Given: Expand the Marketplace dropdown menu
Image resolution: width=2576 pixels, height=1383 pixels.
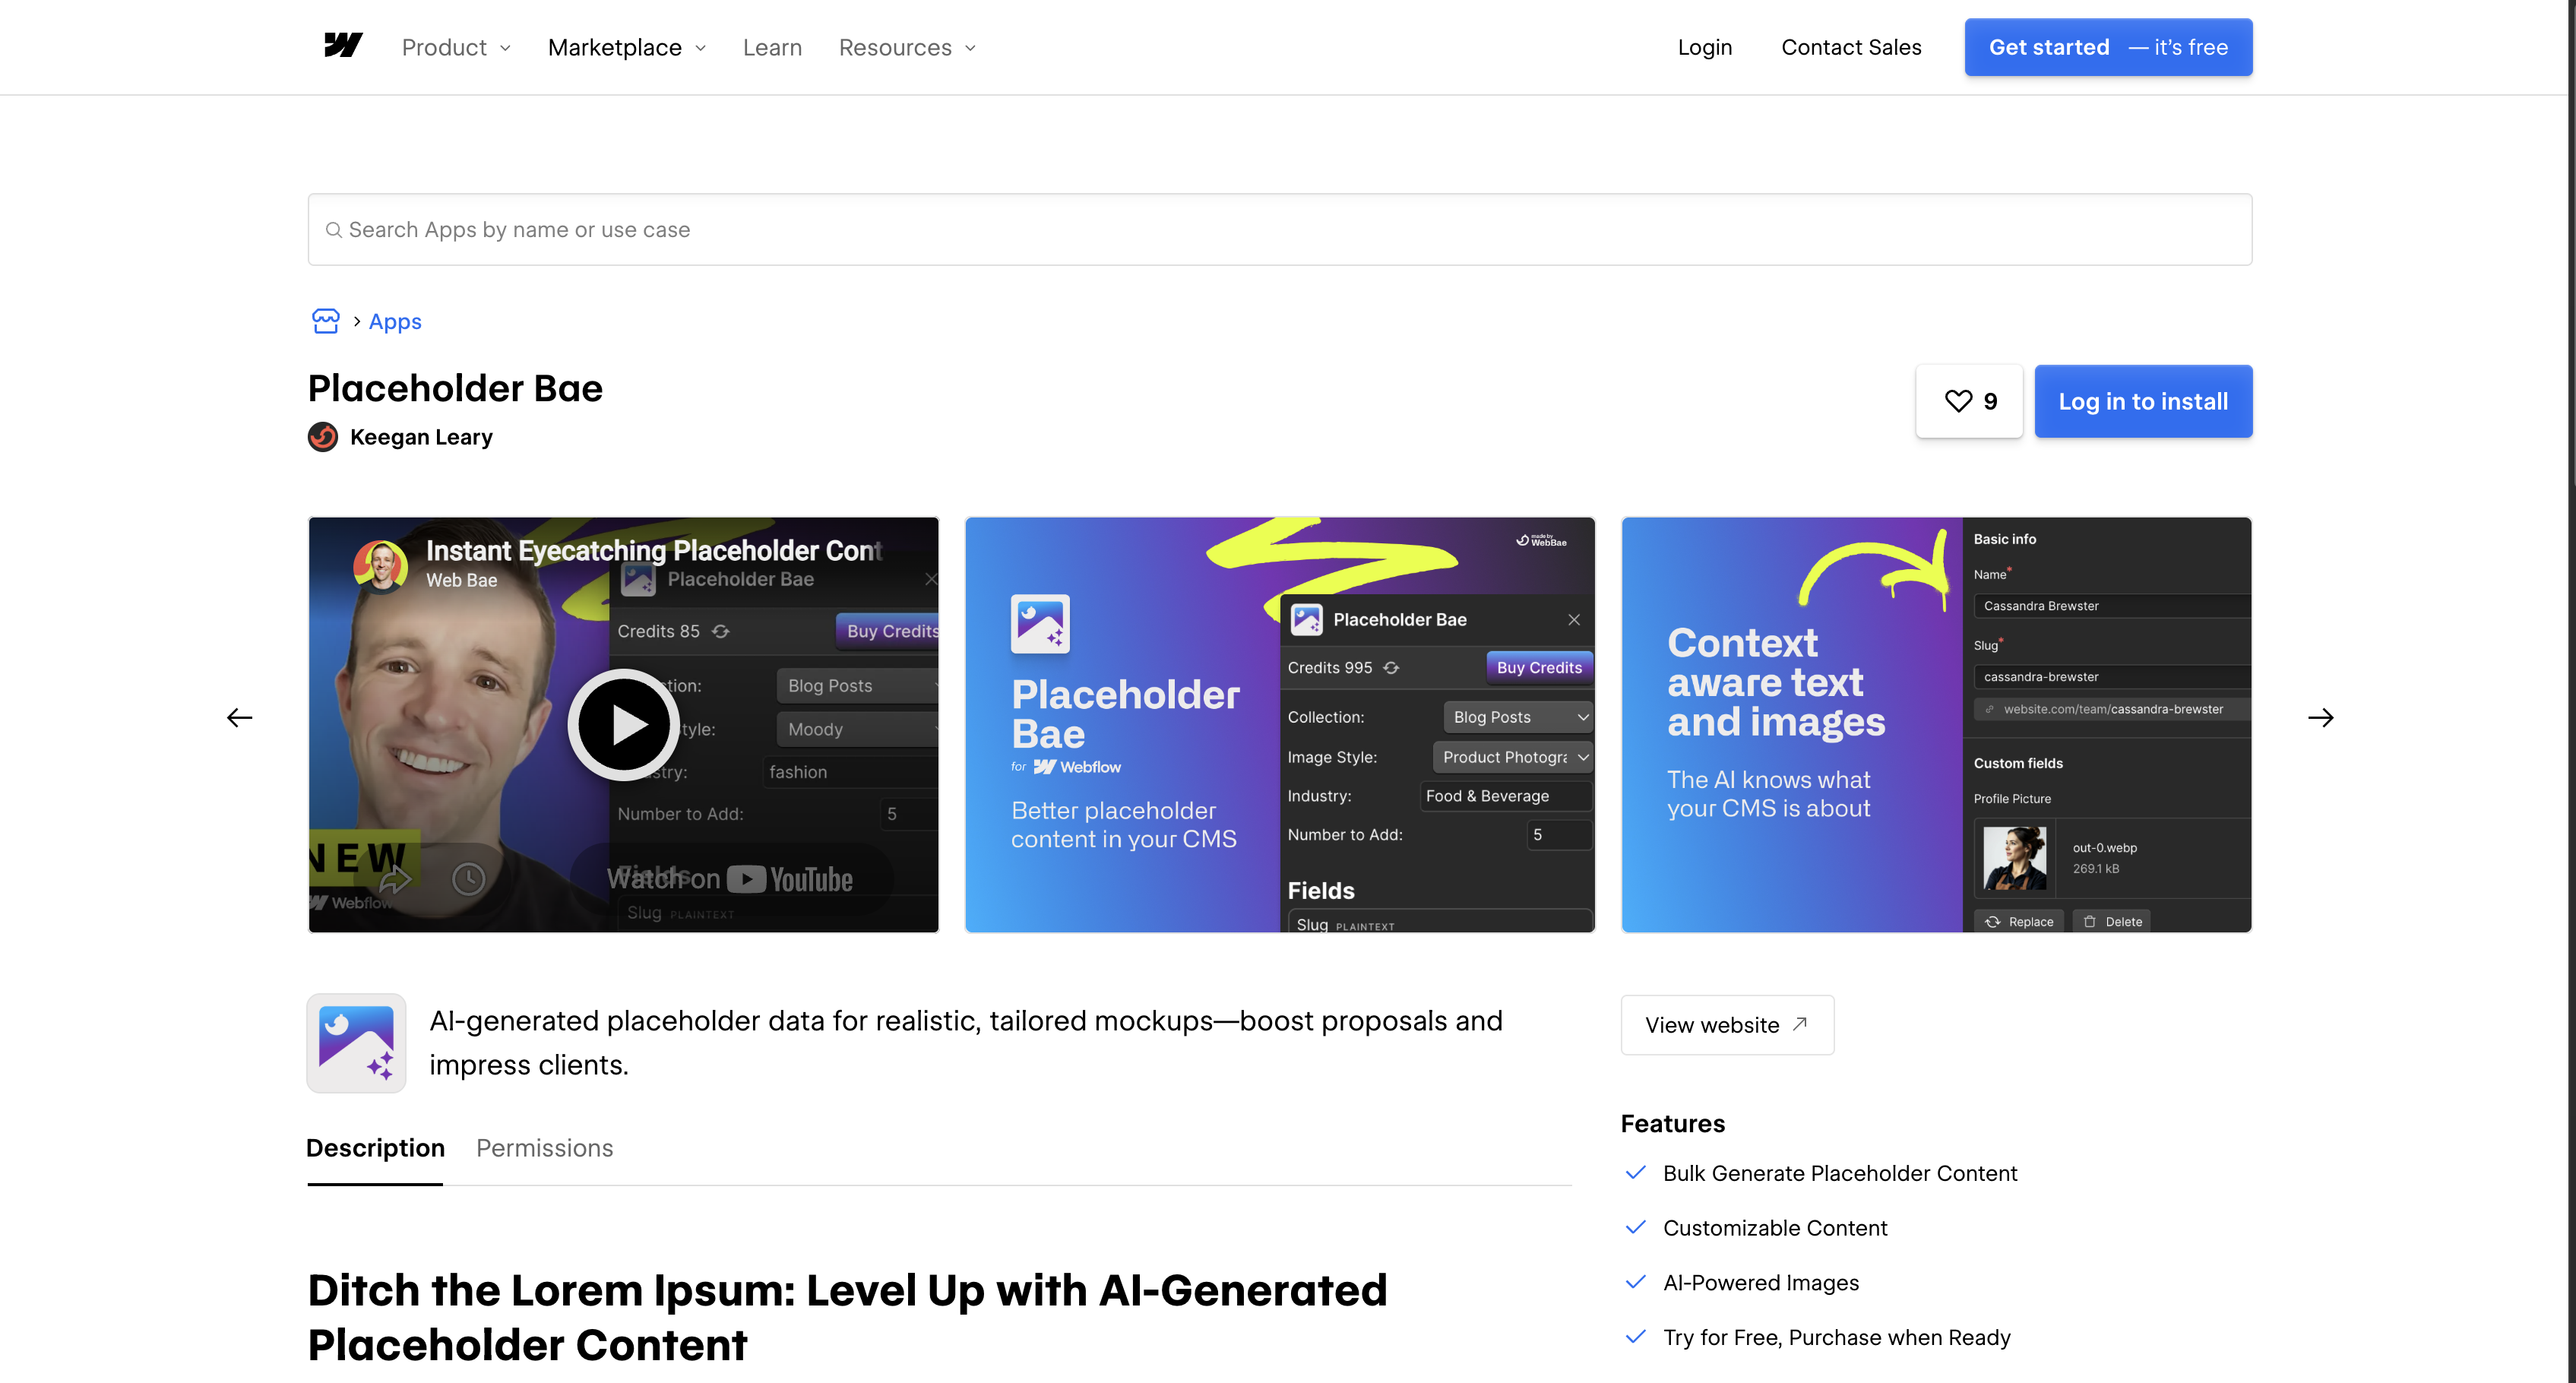Looking at the screenshot, I should 627,47.
